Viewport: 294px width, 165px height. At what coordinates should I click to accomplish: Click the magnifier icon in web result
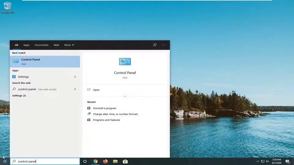coord(14,89)
